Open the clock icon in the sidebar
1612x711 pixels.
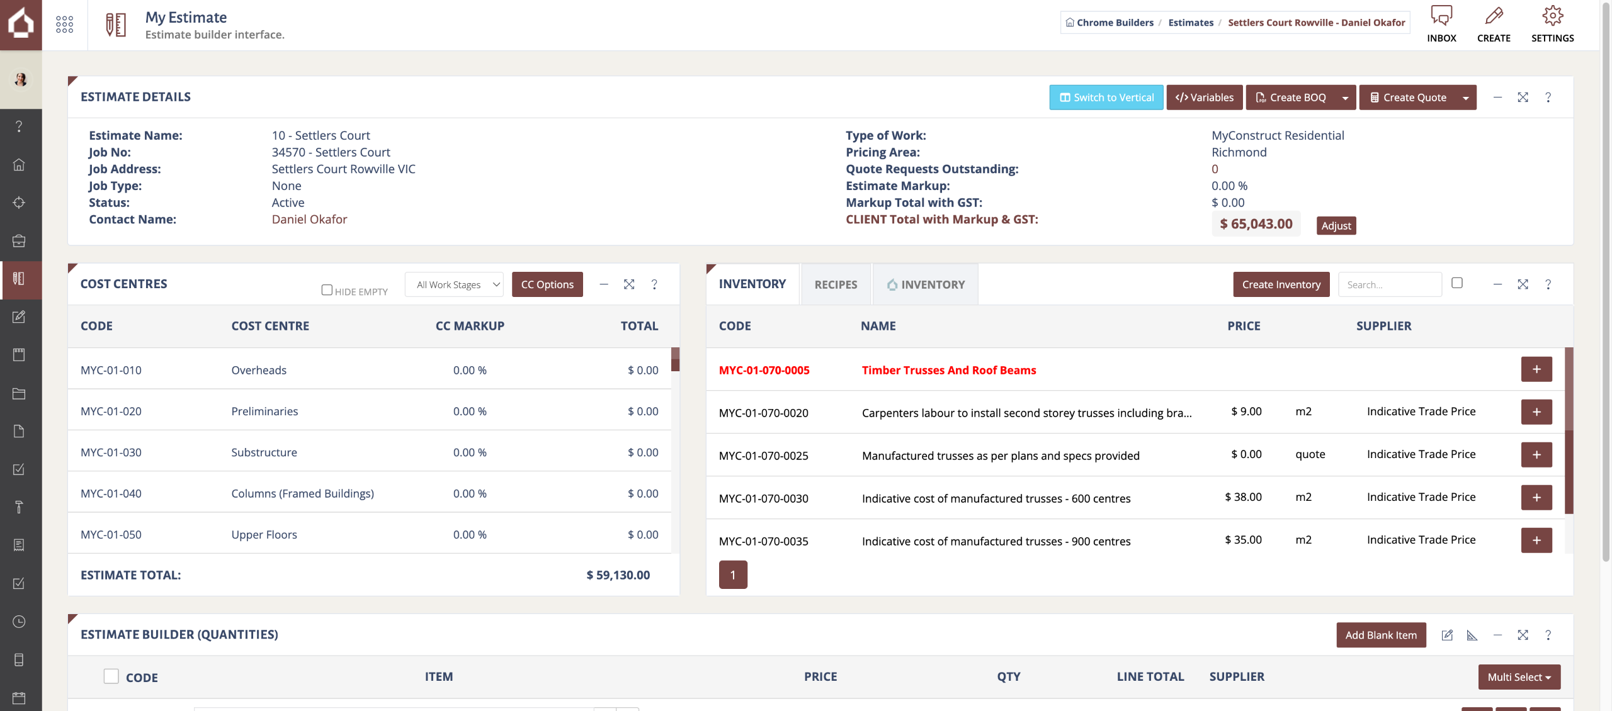[x=19, y=622]
